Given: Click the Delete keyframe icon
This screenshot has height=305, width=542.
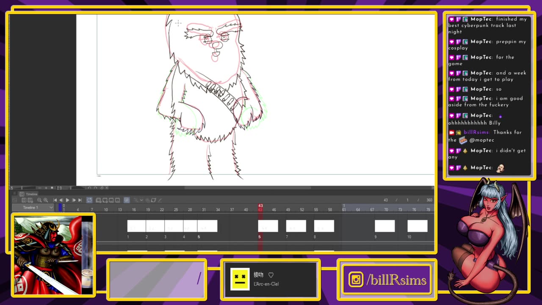Looking at the screenshot, I should point(147,200).
